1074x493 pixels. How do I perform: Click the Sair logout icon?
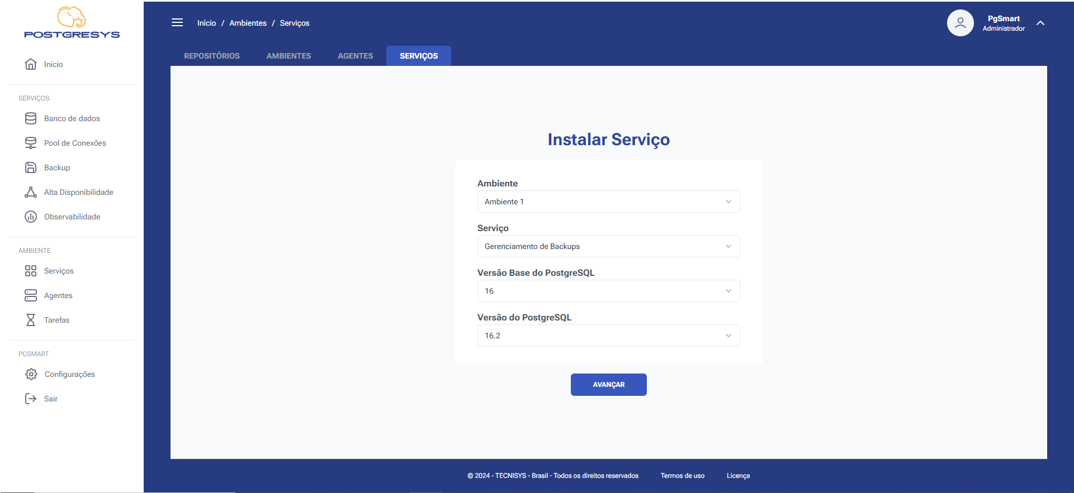(31, 399)
